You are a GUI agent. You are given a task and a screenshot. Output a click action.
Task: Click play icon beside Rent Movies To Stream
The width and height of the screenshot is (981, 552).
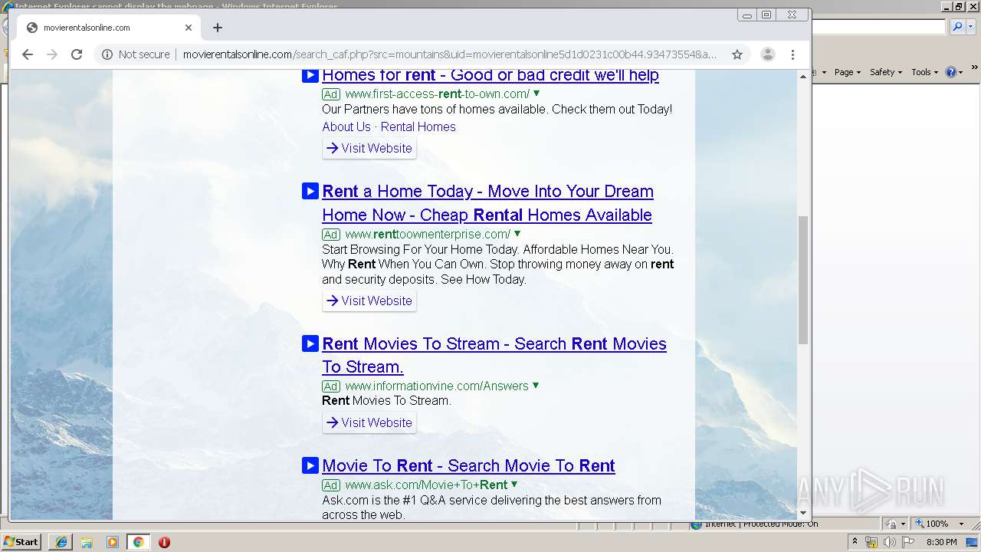(x=310, y=343)
